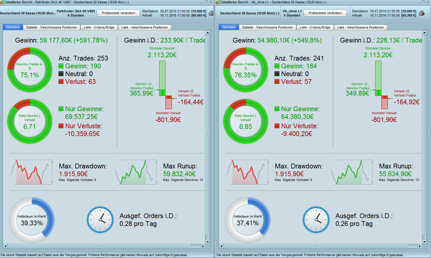
Task: Switch to Liste - Orderaufträge tab on right
Action: pos(315,27)
